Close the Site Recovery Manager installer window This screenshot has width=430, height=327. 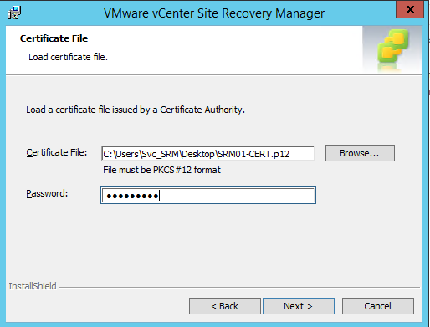pyautogui.click(x=410, y=9)
